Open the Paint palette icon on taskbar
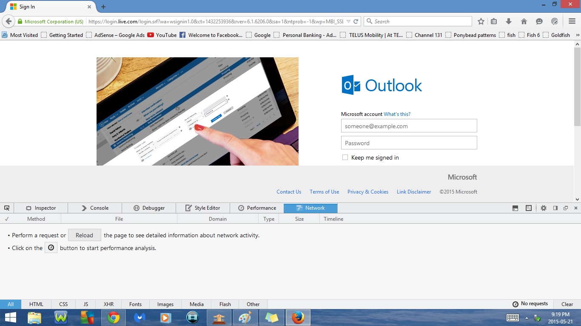Screen dimensions: 581x326 pyautogui.click(x=245, y=318)
